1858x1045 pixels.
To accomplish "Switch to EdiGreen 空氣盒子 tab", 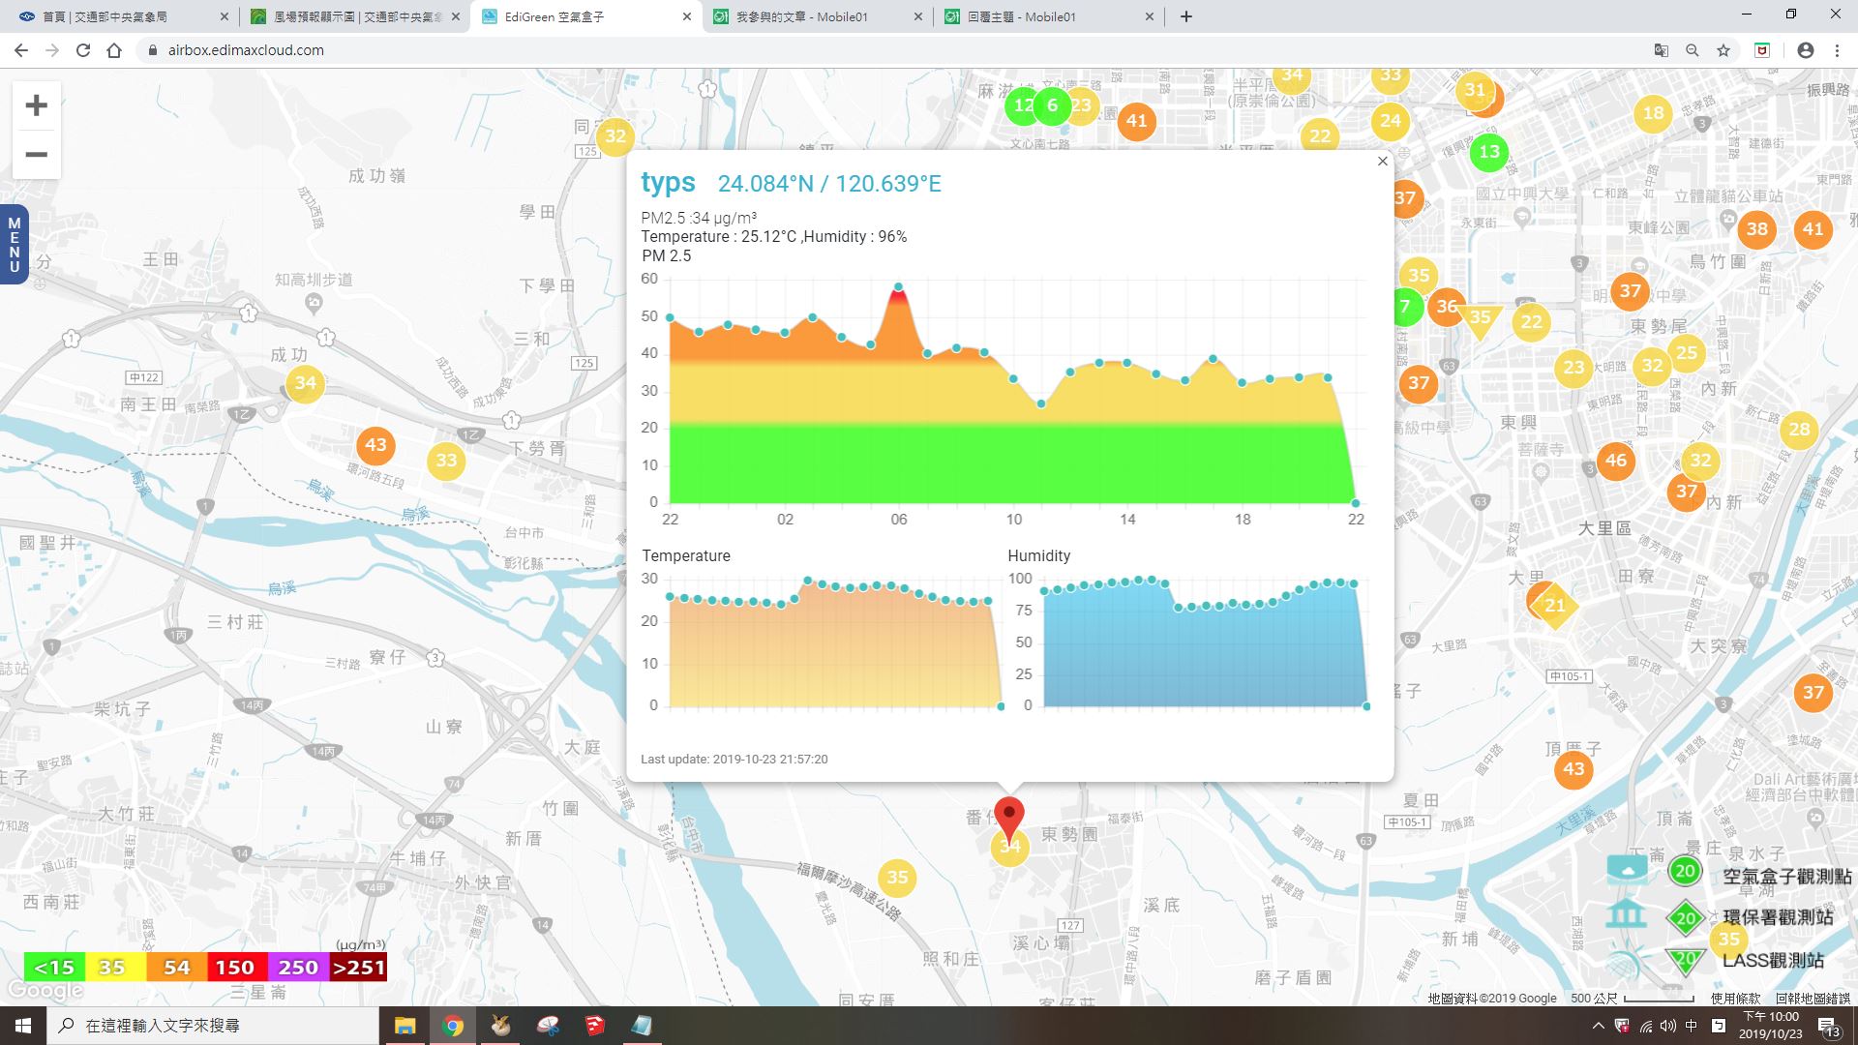I will [587, 16].
